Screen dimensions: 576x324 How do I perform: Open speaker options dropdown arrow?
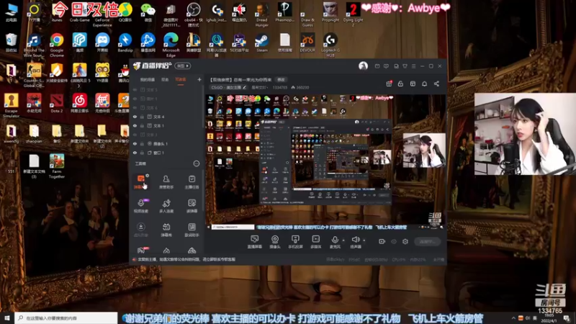364,240
